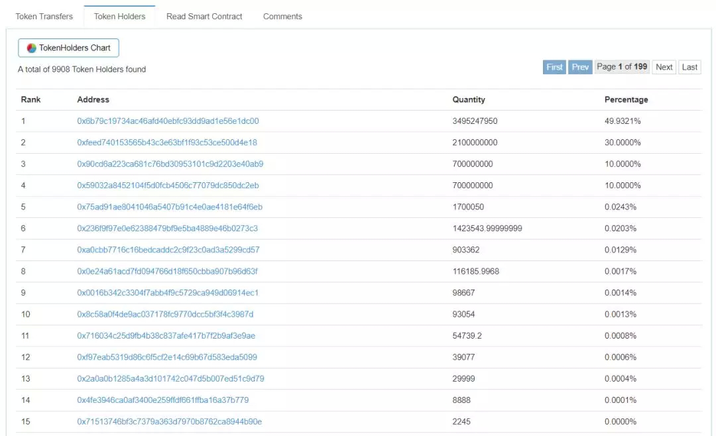This screenshot has height=436, width=716.
Task: Click the Page 1 of 199 indicator
Action: (x=622, y=67)
